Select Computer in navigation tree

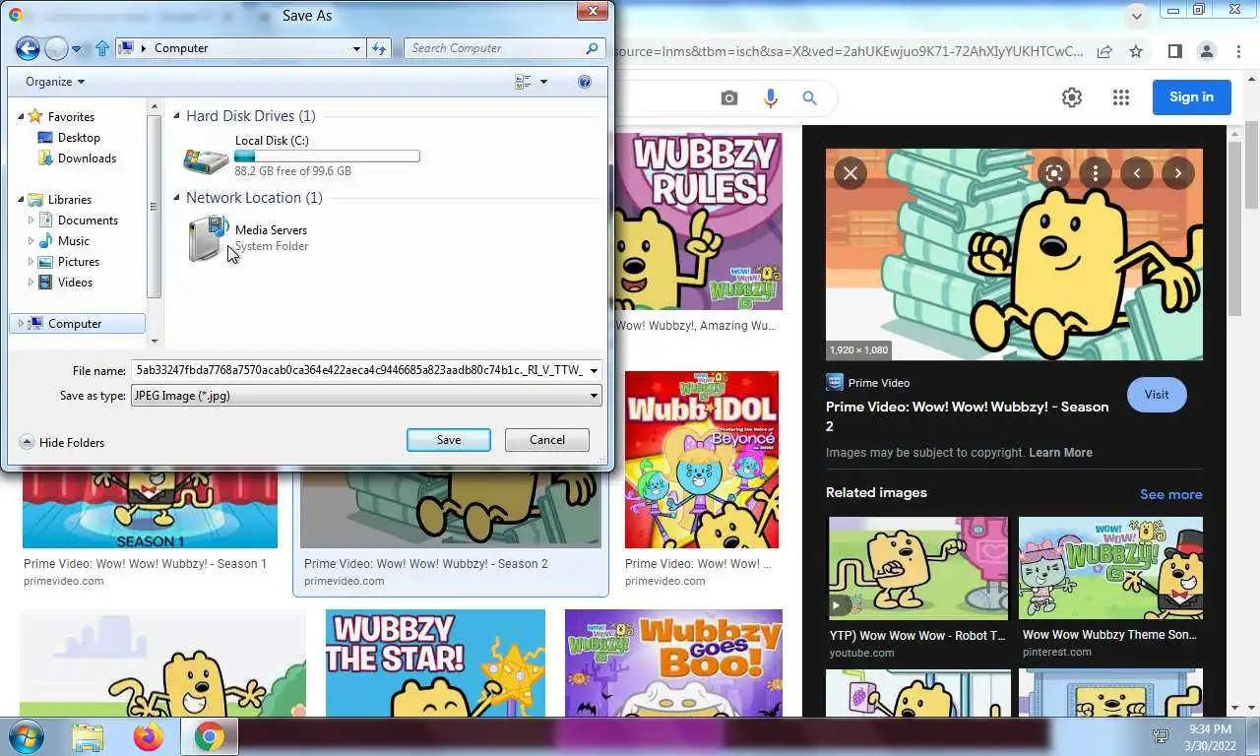coord(77,324)
